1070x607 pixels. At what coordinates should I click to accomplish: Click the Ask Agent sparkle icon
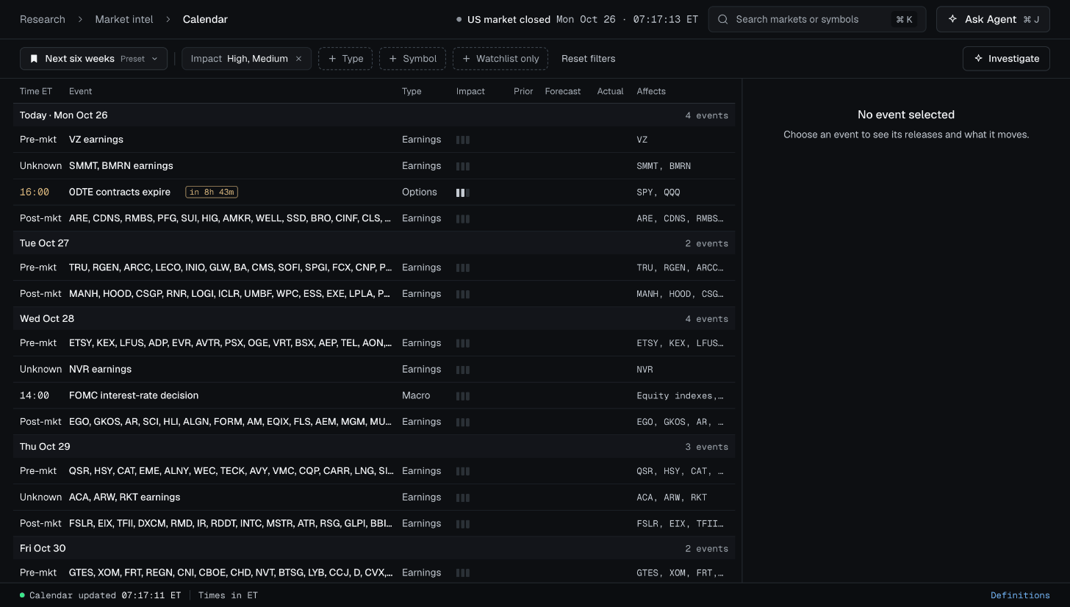tap(952, 19)
